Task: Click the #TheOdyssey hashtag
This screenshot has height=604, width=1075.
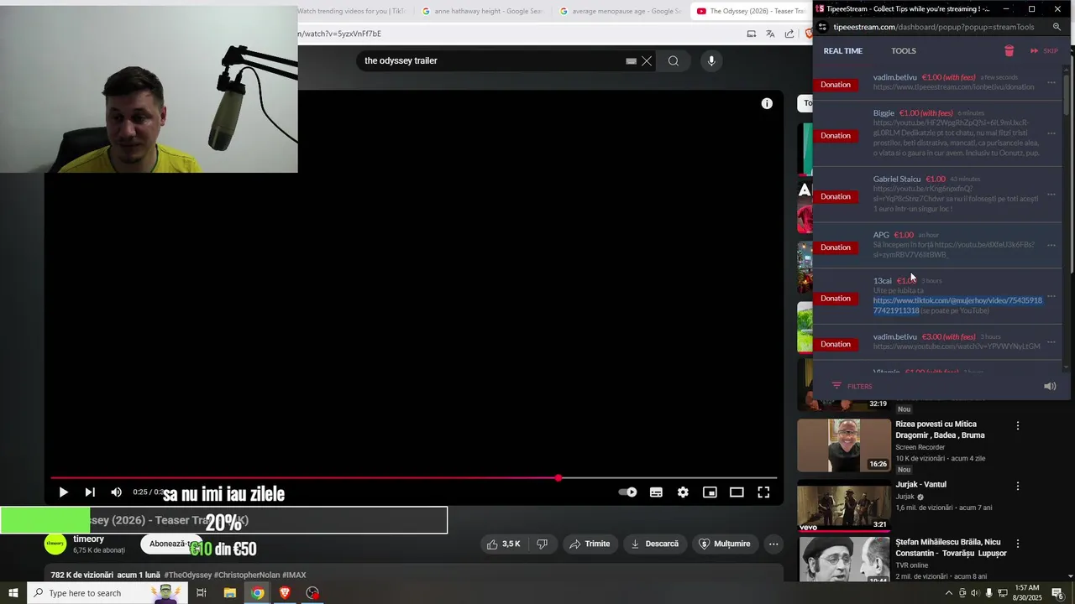Action: (x=188, y=575)
